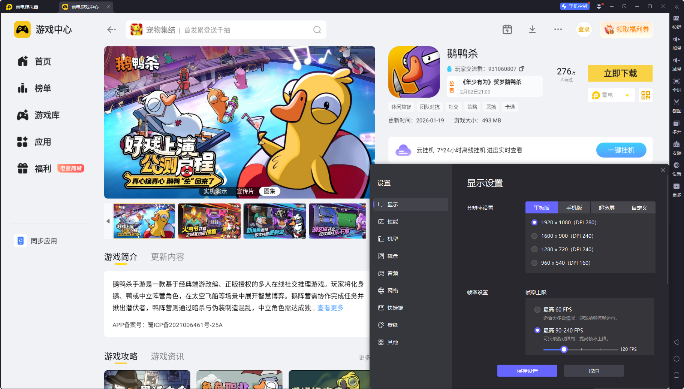The image size is (684, 389).
Task: Decrease volume with the 减量 icon
Action: (x=677, y=64)
